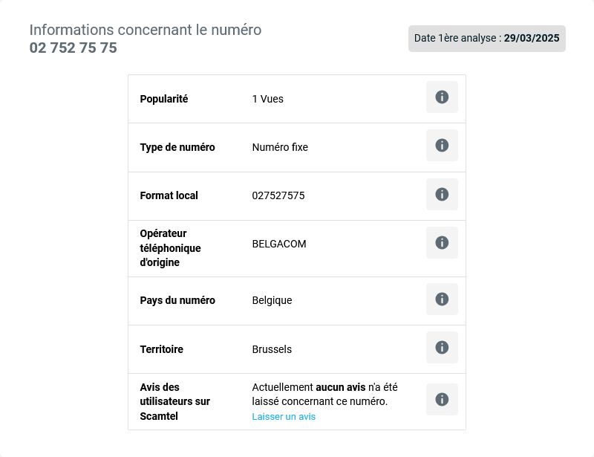Image resolution: width=594 pixels, height=457 pixels.
Task: Select the 027527575 local format value
Action: coord(278,195)
